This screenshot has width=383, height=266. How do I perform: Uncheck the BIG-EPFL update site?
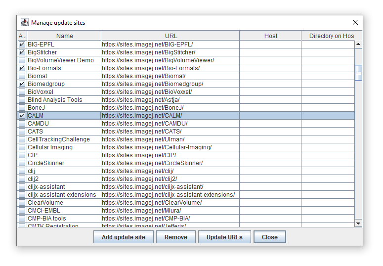click(22, 44)
